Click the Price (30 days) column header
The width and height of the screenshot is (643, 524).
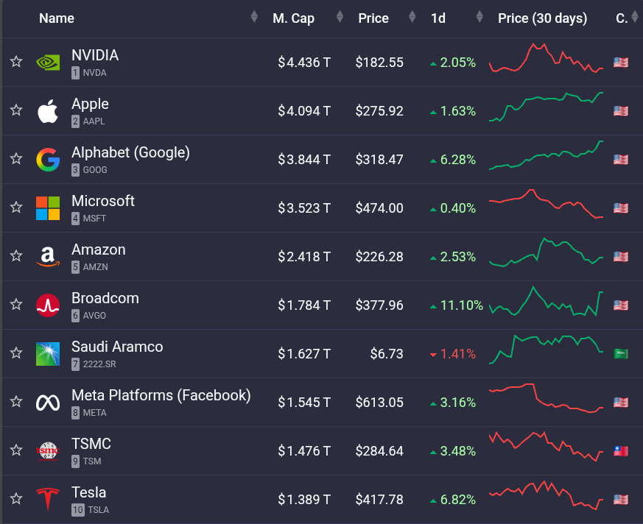(543, 18)
